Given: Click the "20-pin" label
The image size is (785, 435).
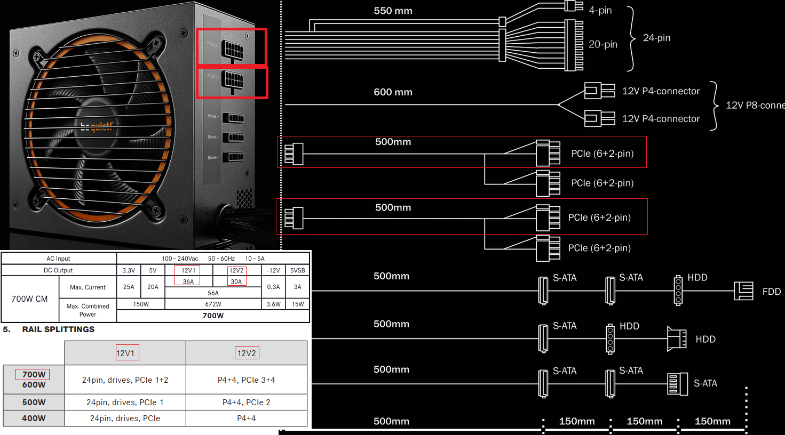Looking at the screenshot, I should pos(603,44).
